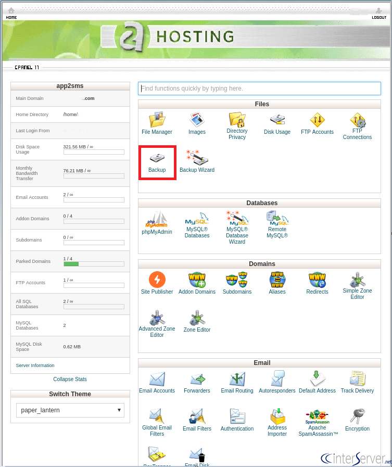Collapse the Email section header

coord(259,363)
